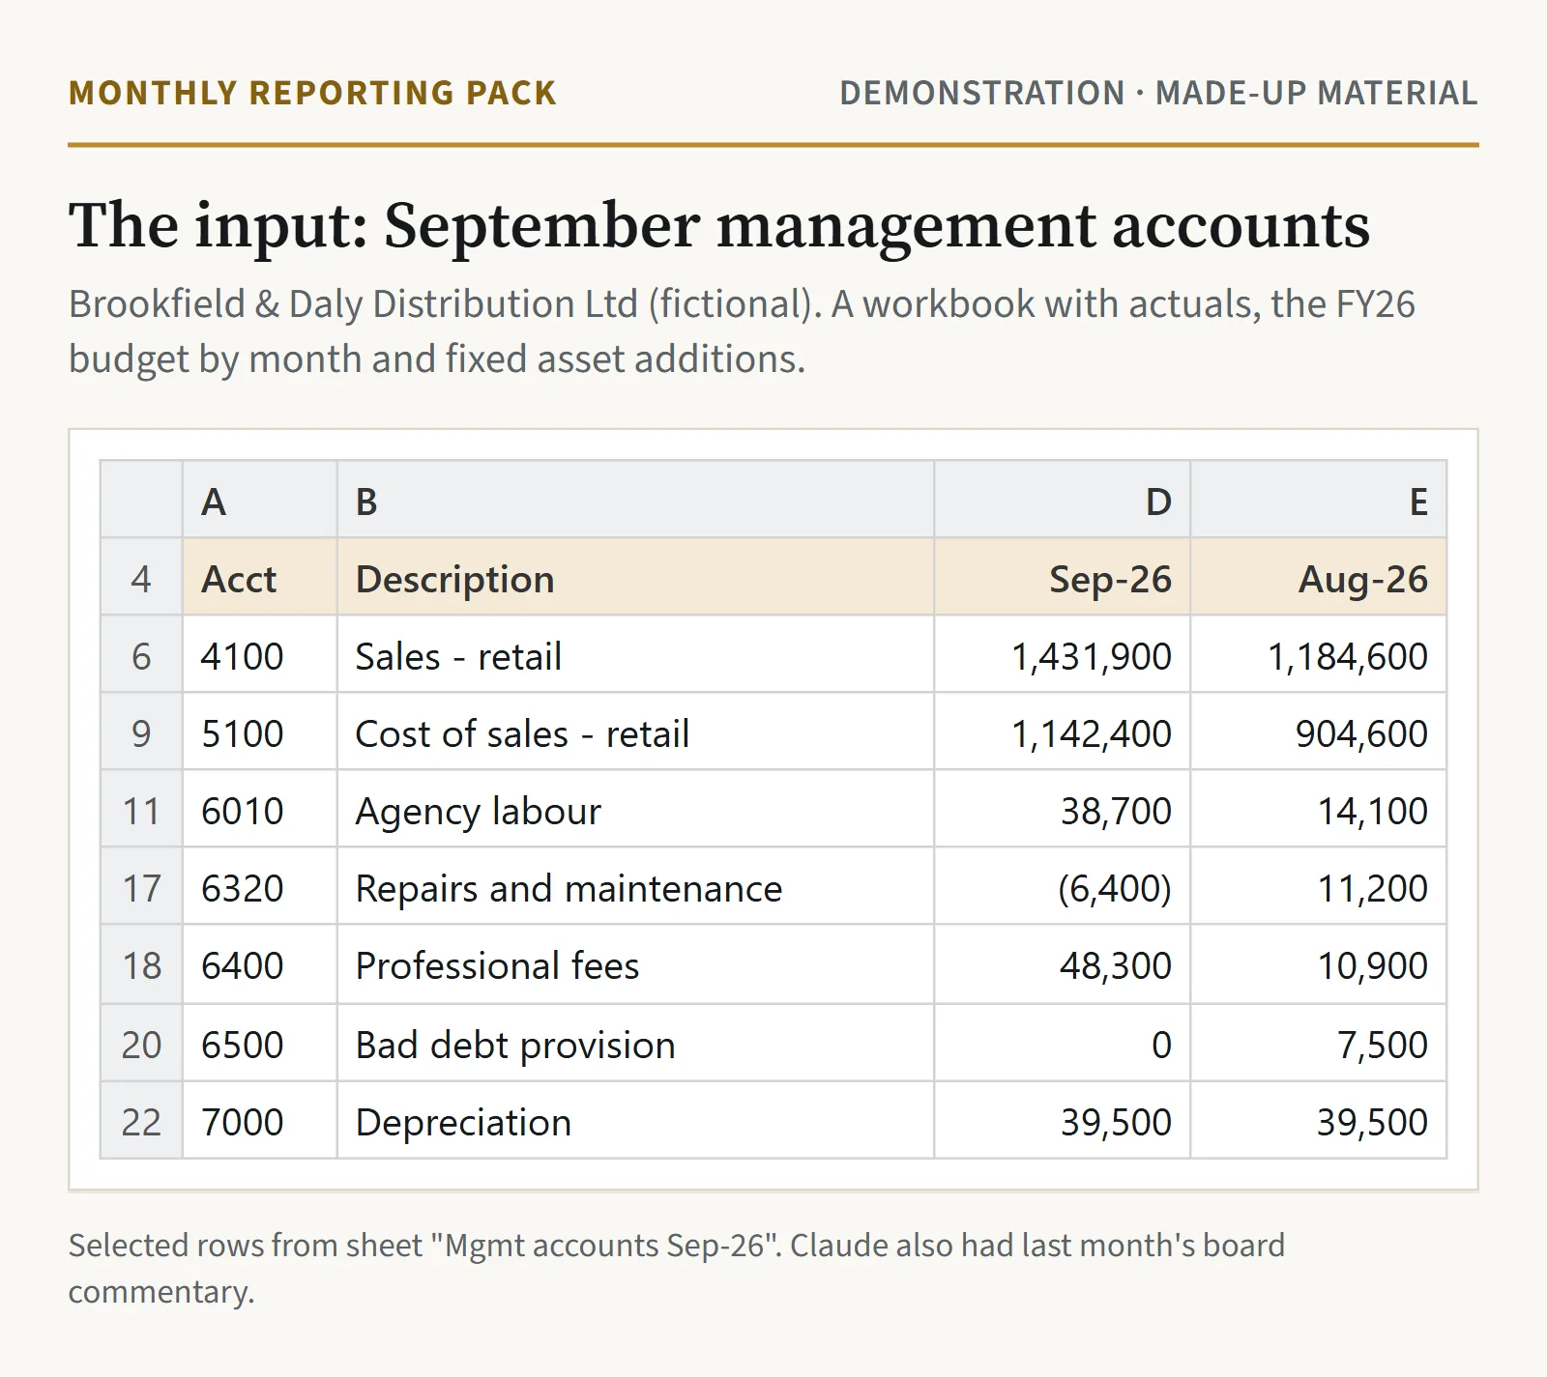Select 'Sales - retail' cell
This screenshot has width=1547, height=1377.
(635, 654)
